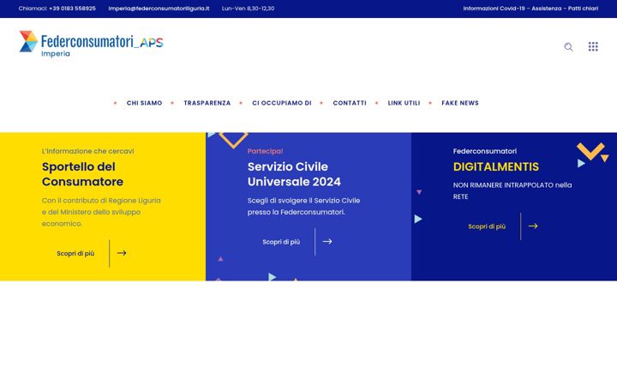Open the Servizio Civile Universale 2024 heading
Viewport: 617px width, 386px height.
294,174
